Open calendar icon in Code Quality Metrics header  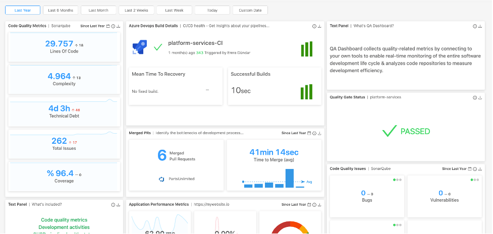pos(108,26)
